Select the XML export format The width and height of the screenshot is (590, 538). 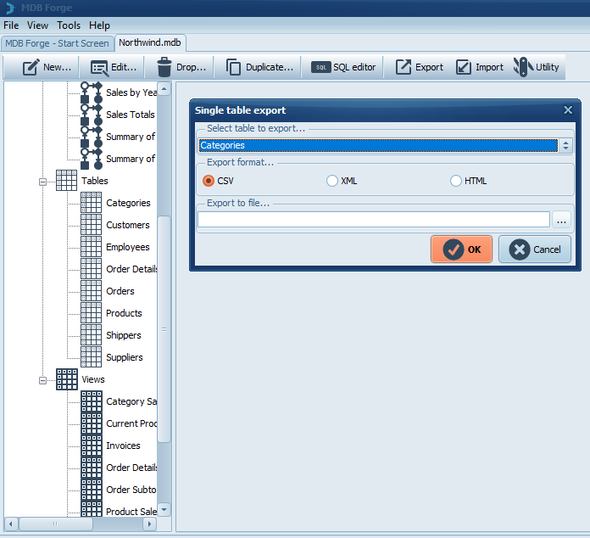332,181
